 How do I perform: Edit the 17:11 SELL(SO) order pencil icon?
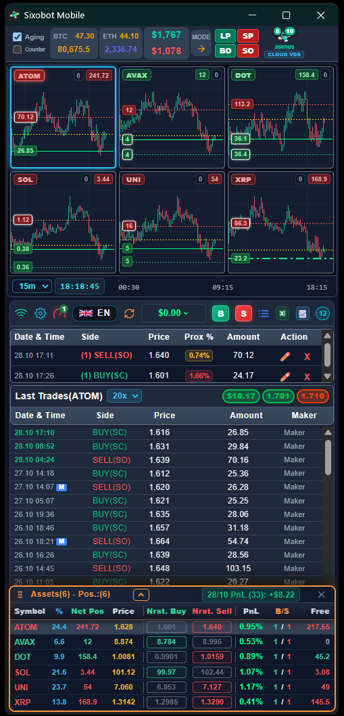click(x=285, y=356)
